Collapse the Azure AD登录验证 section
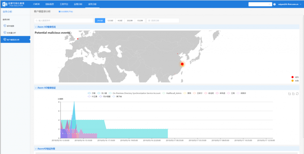Screen dimensions: 304x154 tap(36, 88)
